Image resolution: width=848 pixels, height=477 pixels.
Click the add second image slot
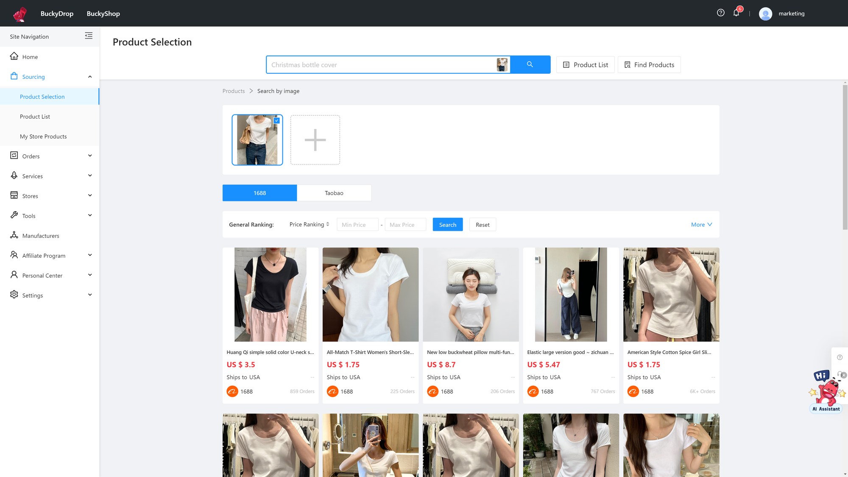[x=315, y=140]
